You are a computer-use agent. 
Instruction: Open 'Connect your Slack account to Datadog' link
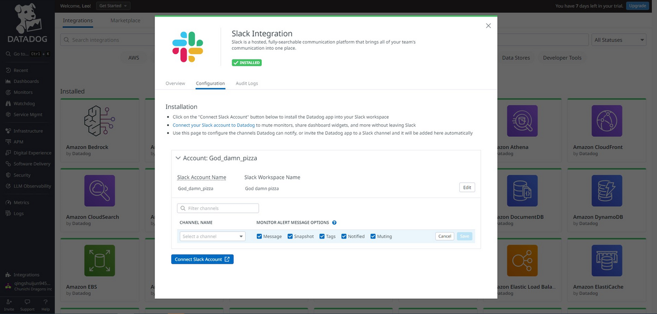coord(214,125)
